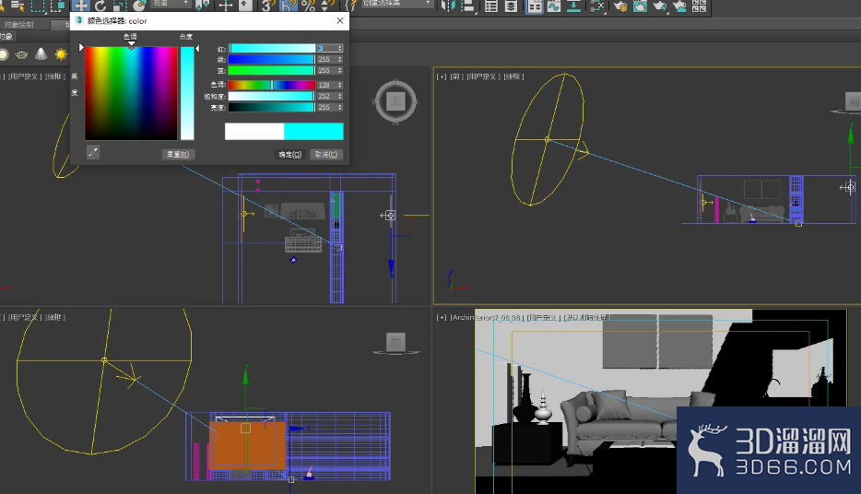Toggle the Ribbon display icon
The image size is (861, 494).
[x=535, y=6]
